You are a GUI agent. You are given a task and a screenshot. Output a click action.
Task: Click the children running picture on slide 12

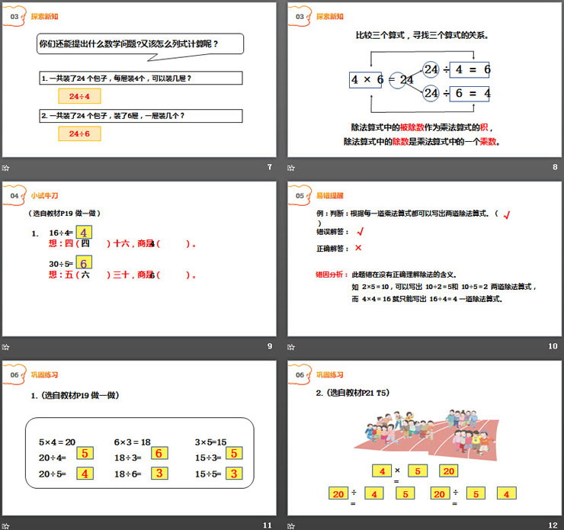pos(427,435)
